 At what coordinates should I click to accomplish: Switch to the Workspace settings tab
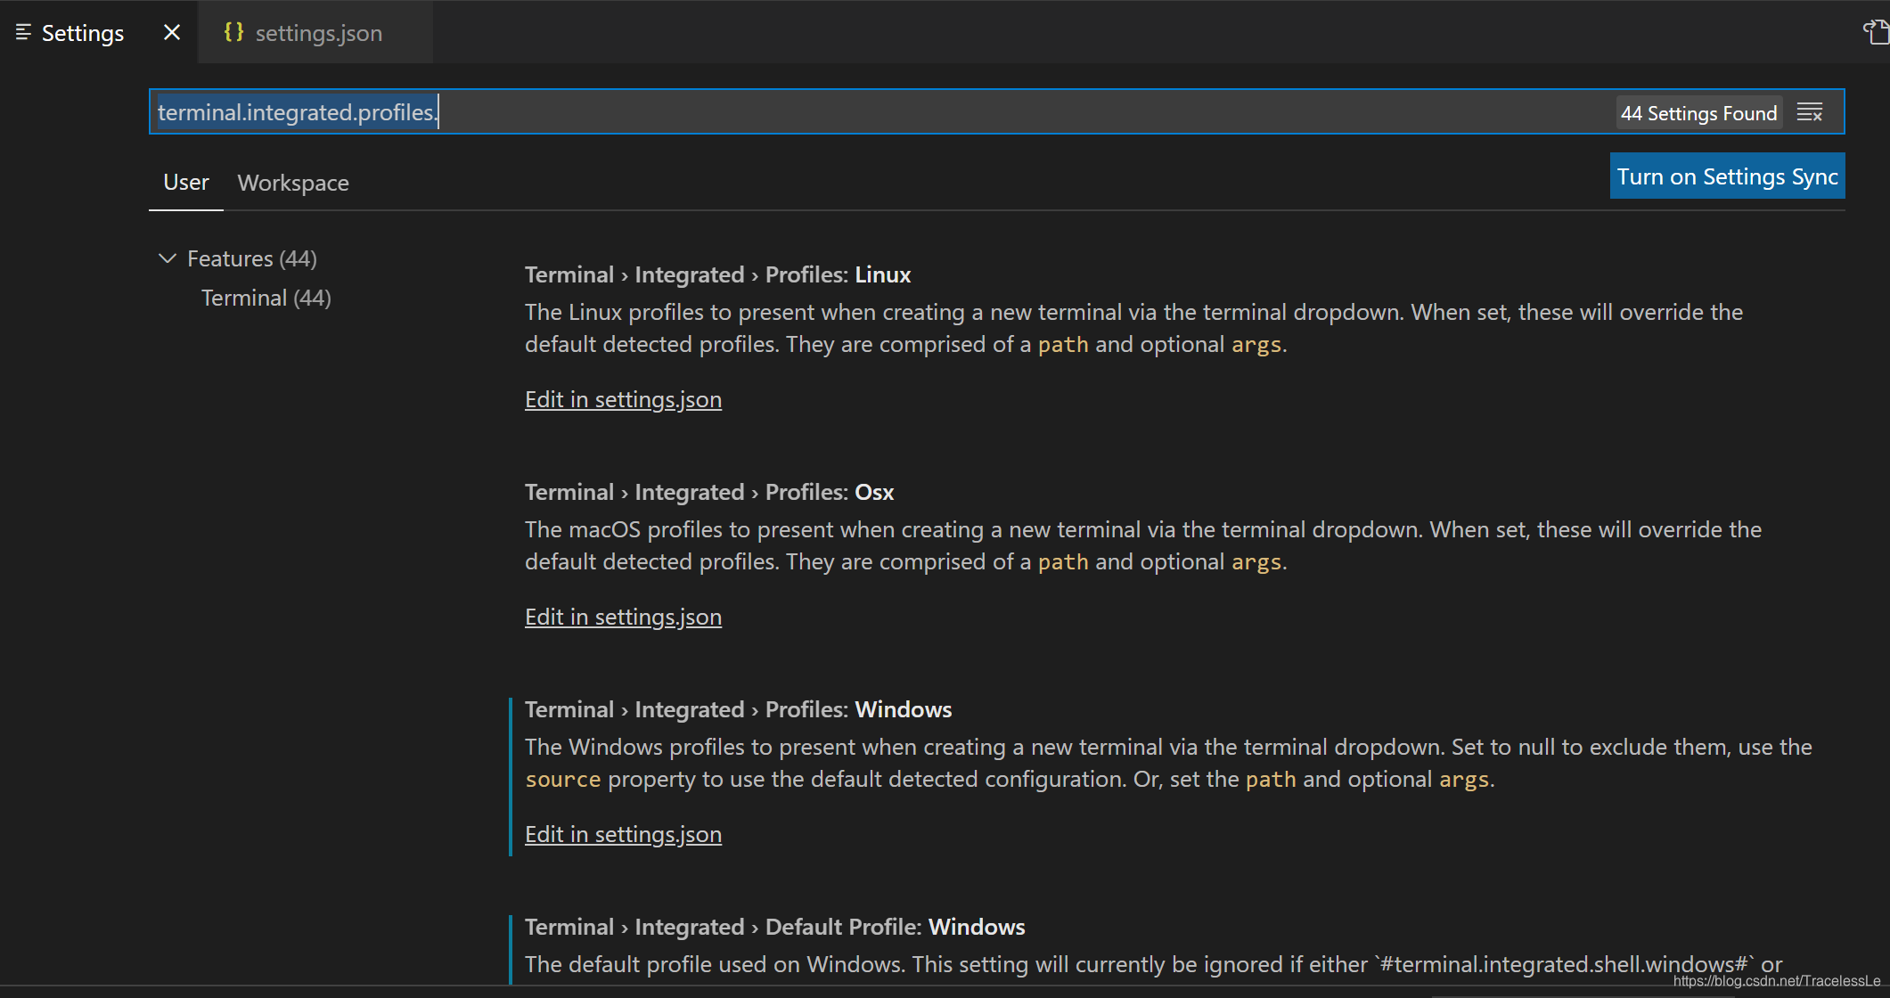tap(292, 183)
